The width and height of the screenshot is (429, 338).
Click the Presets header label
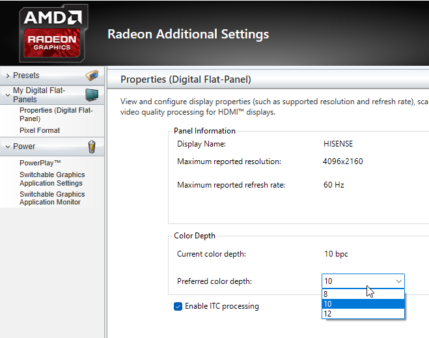[x=26, y=76]
